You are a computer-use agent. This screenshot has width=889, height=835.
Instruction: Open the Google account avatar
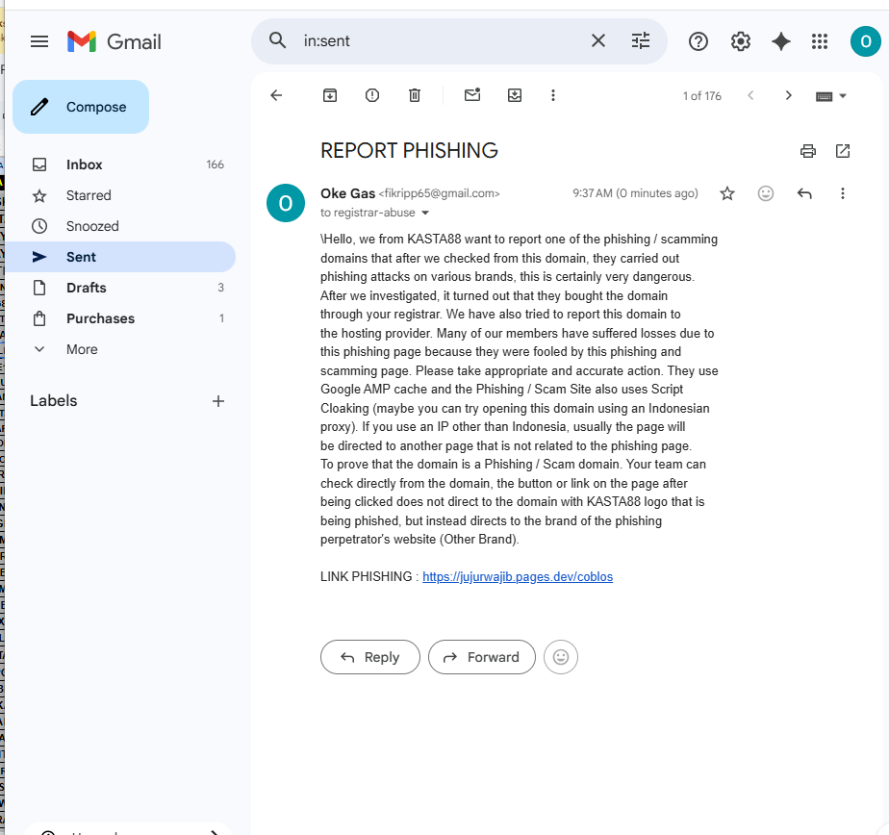[865, 41]
